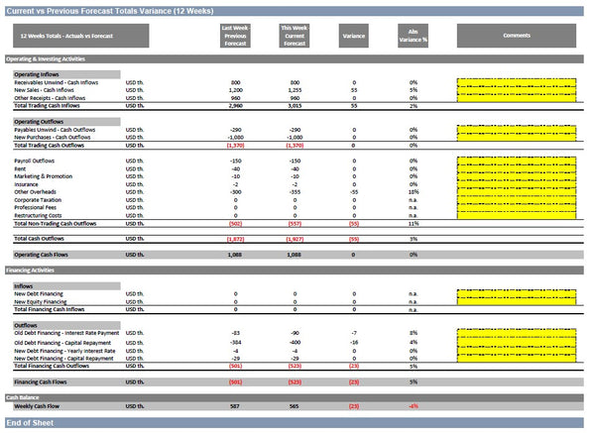The image size is (595, 433).
Task: Select the Total Trading Cash Inflows row label
Action: pyautogui.click(x=50, y=106)
